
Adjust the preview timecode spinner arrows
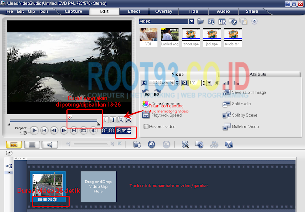(129, 131)
